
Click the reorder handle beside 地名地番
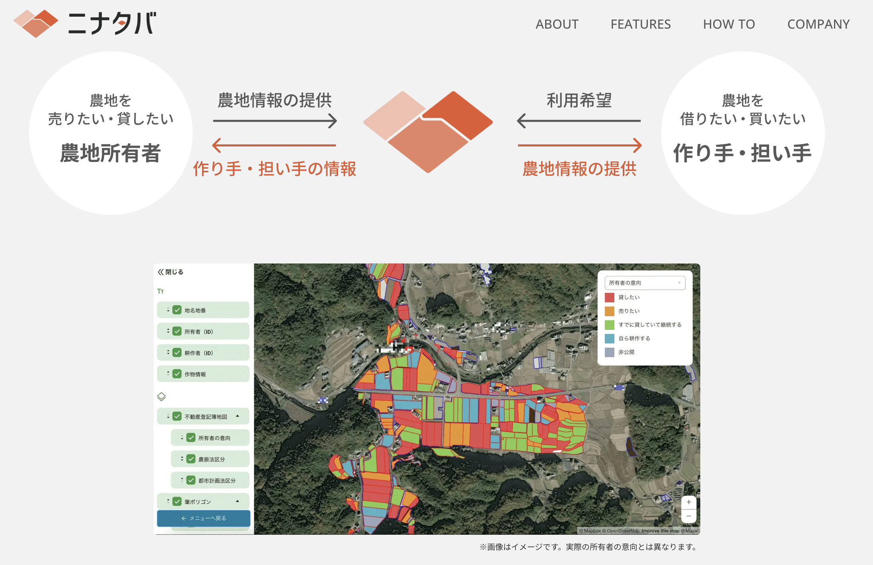[x=168, y=310]
